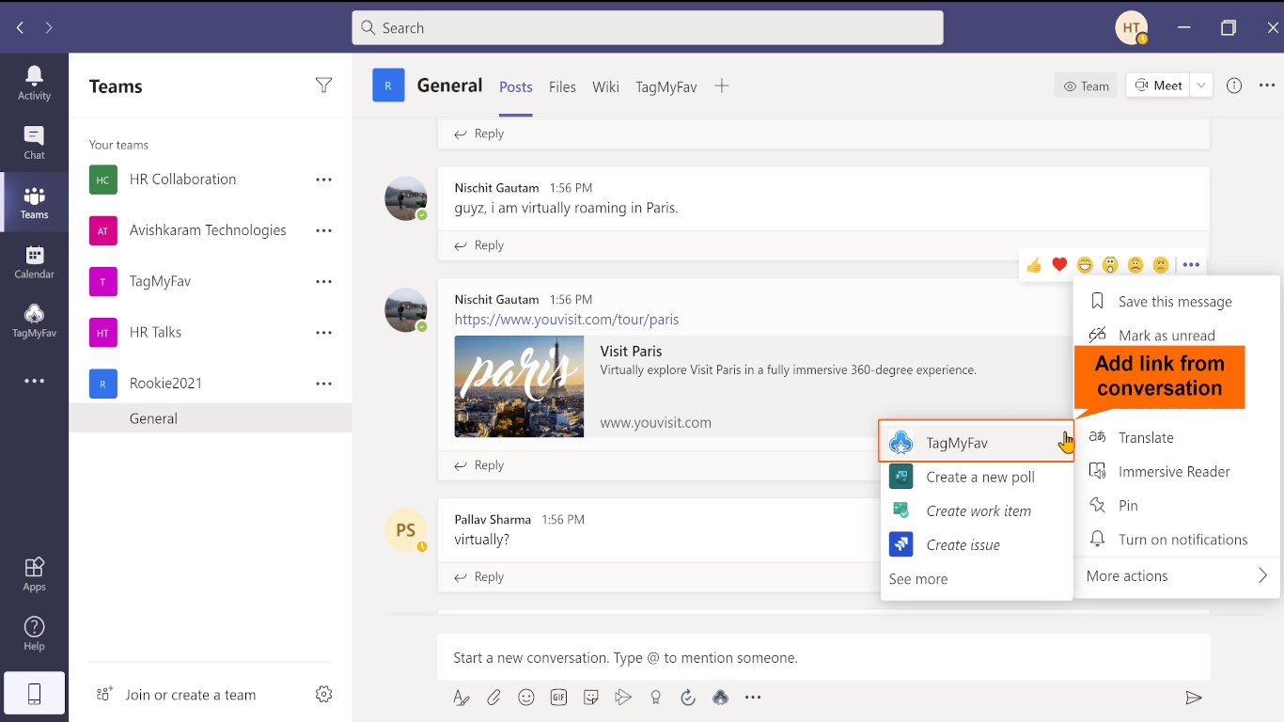Open the TagMyFav channel tab
This screenshot has height=722, width=1284.
(666, 86)
